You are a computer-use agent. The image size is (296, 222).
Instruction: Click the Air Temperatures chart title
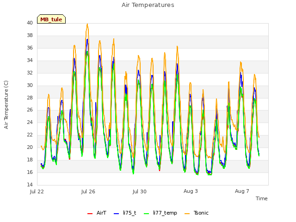(x=148, y=5)
